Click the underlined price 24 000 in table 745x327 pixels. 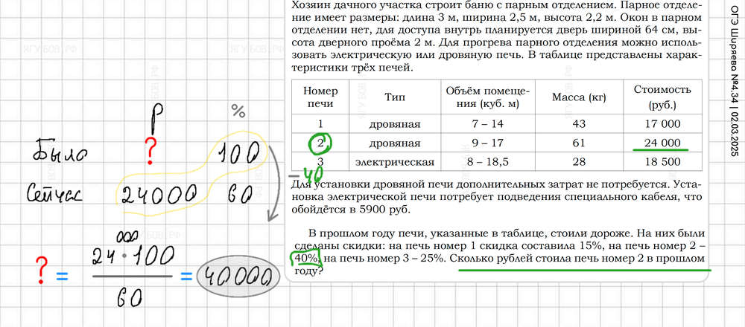click(x=656, y=143)
